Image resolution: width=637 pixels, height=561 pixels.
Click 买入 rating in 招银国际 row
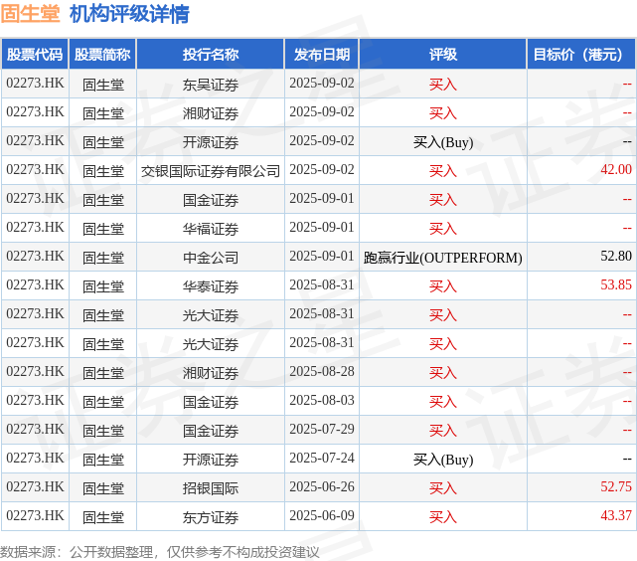tap(443, 488)
